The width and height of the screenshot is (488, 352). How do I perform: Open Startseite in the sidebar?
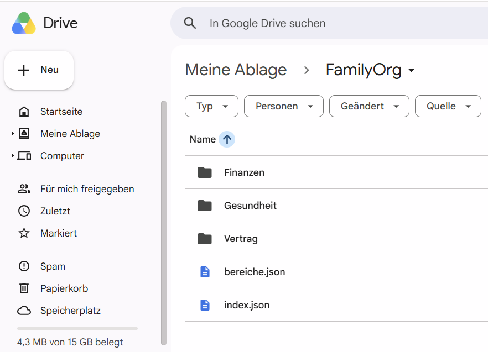[61, 112]
